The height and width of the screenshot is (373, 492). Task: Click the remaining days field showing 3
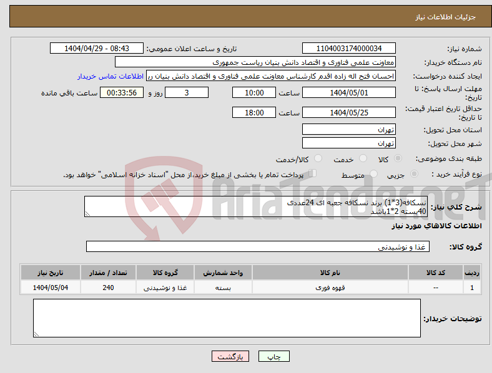(x=187, y=92)
